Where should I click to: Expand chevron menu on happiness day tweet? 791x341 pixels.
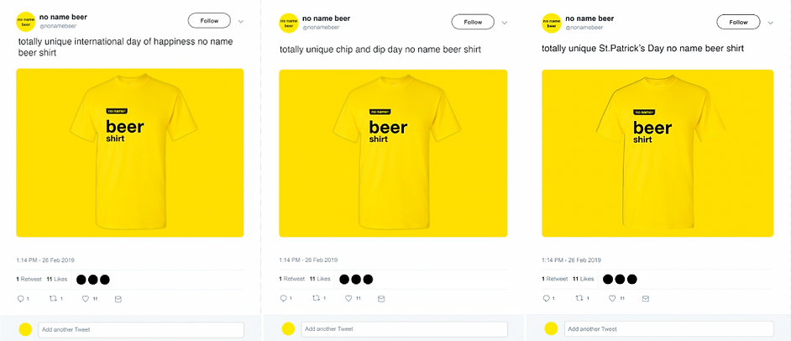pyautogui.click(x=241, y=22)
